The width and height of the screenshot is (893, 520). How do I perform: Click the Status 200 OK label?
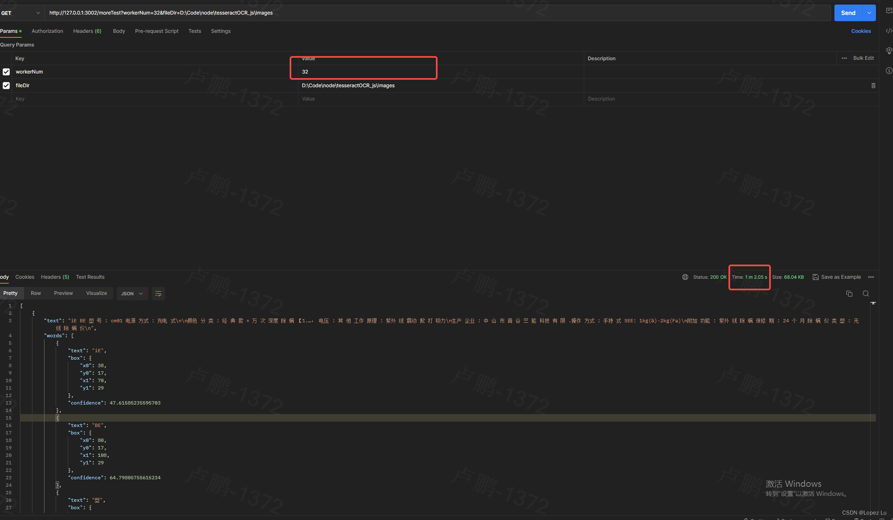(x=710, y=277)
